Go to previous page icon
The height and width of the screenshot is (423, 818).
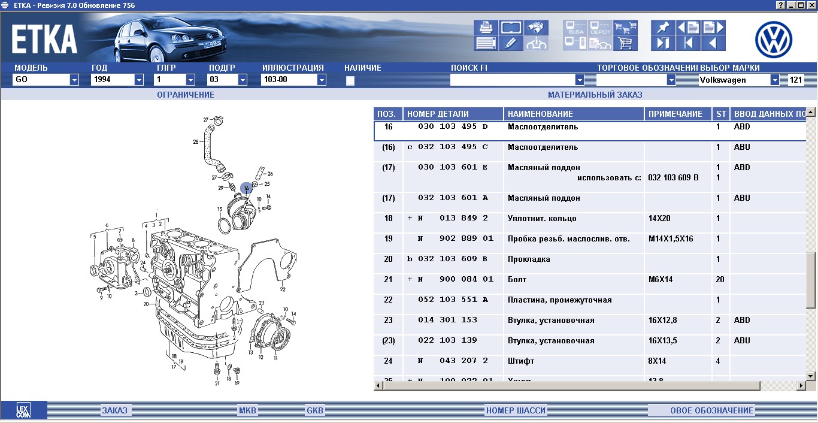tap(688, 28)
